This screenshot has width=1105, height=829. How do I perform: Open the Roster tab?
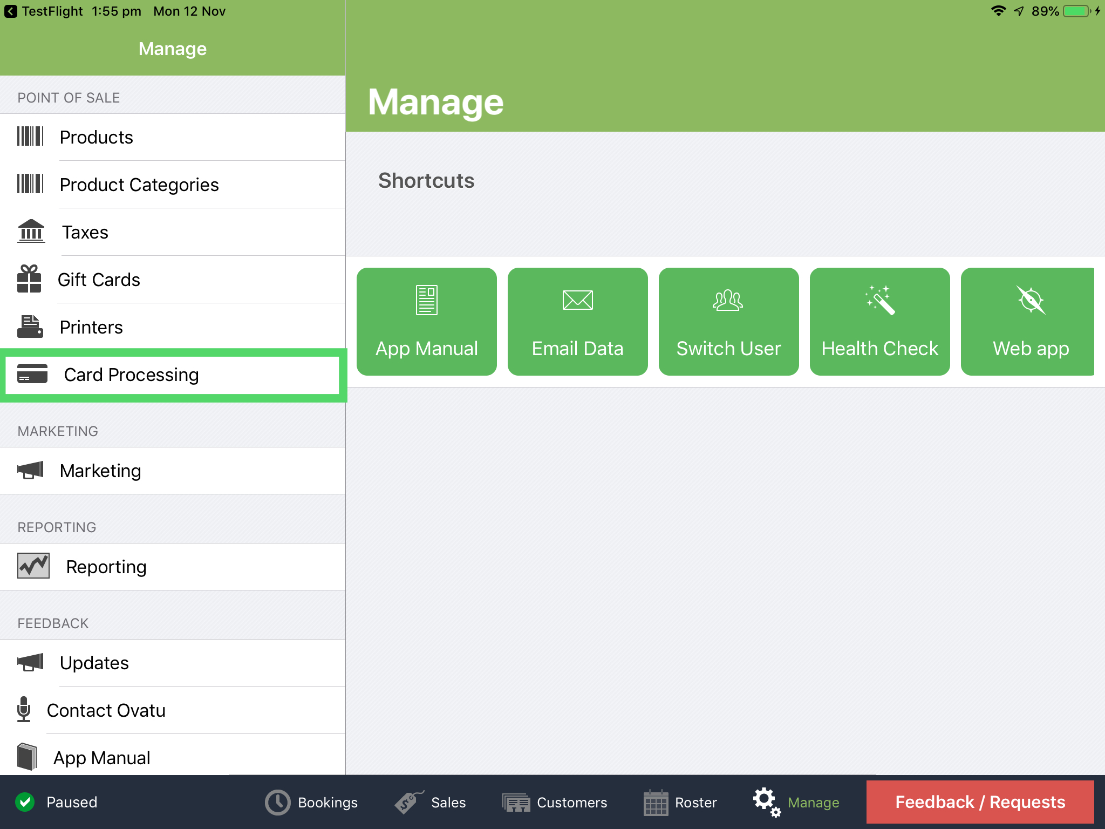(x=656, y=802)
